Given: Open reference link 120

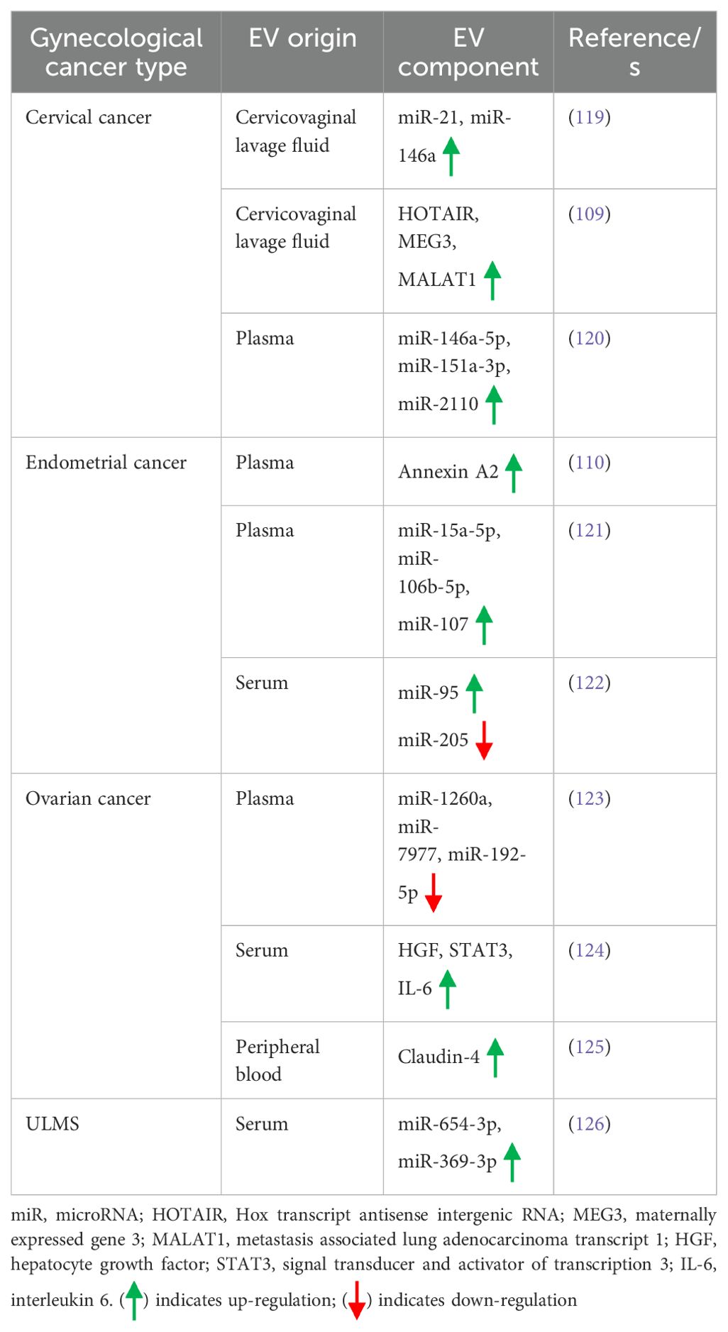Looking at the screenshot, I should [x=590, y=338].
